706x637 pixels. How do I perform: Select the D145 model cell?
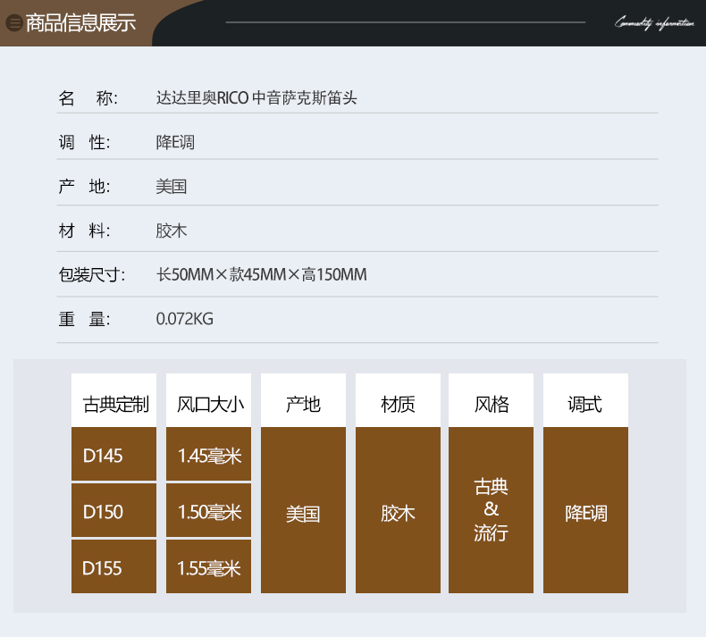[113, 454]
